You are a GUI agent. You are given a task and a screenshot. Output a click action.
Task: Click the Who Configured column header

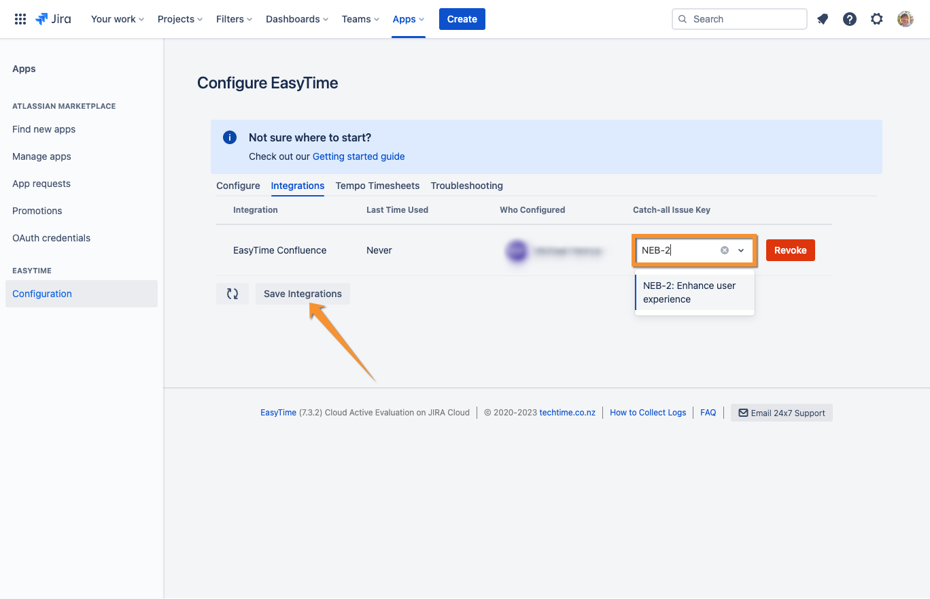(532, 210)
